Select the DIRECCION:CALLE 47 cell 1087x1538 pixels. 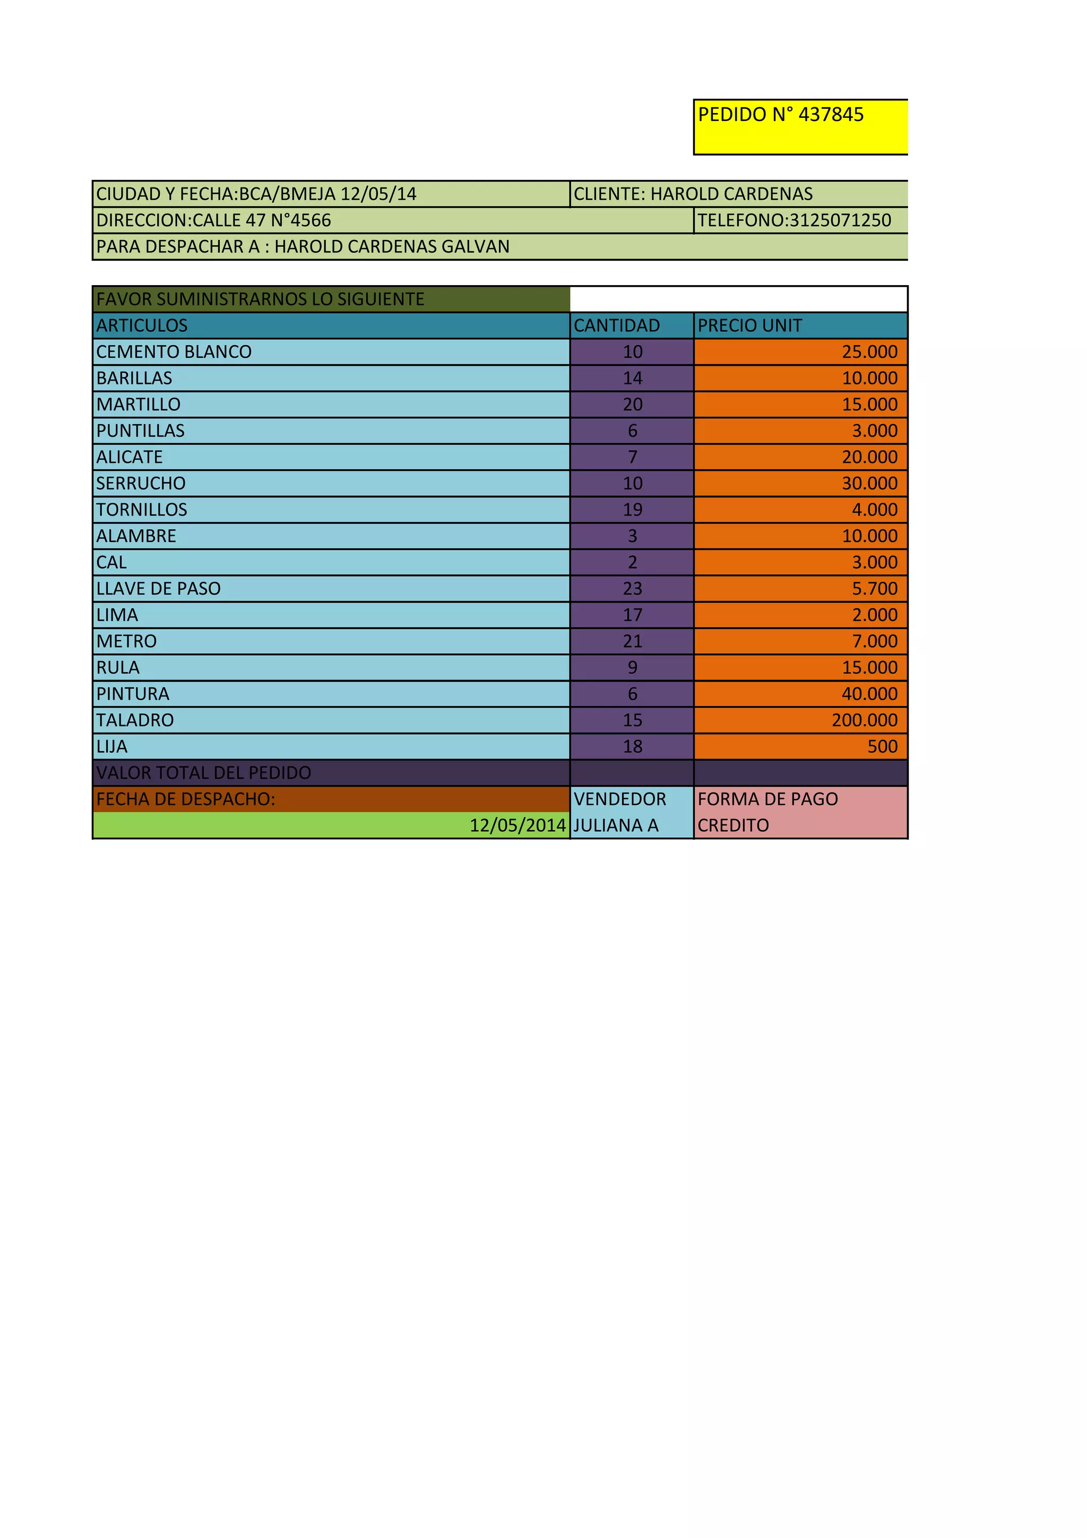(392, 220)
